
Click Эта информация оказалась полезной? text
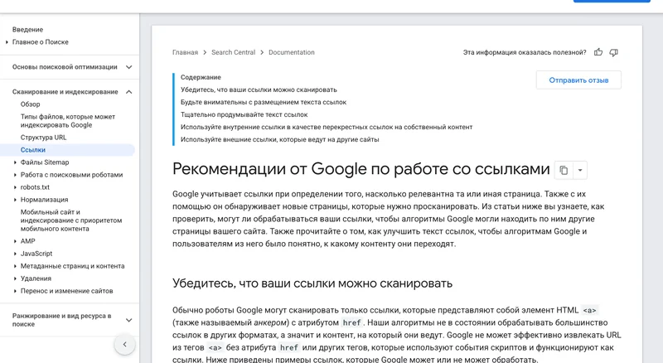[525, 52]
